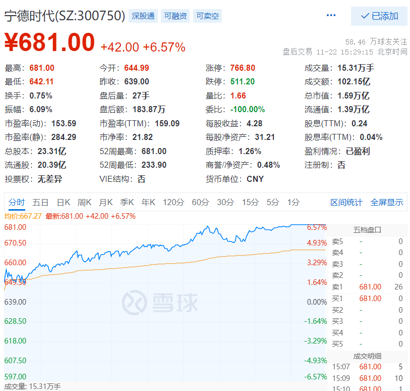Click the 58.46 万球友关注 follower count
The height and width of the screenshot is (391, 410).
[x=376, y=41]
